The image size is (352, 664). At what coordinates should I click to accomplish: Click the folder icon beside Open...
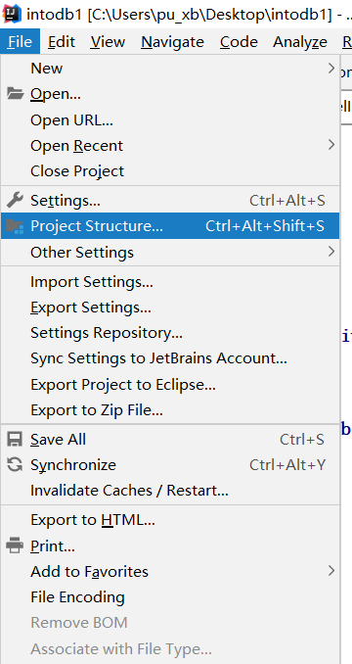[x=15, y=94]
